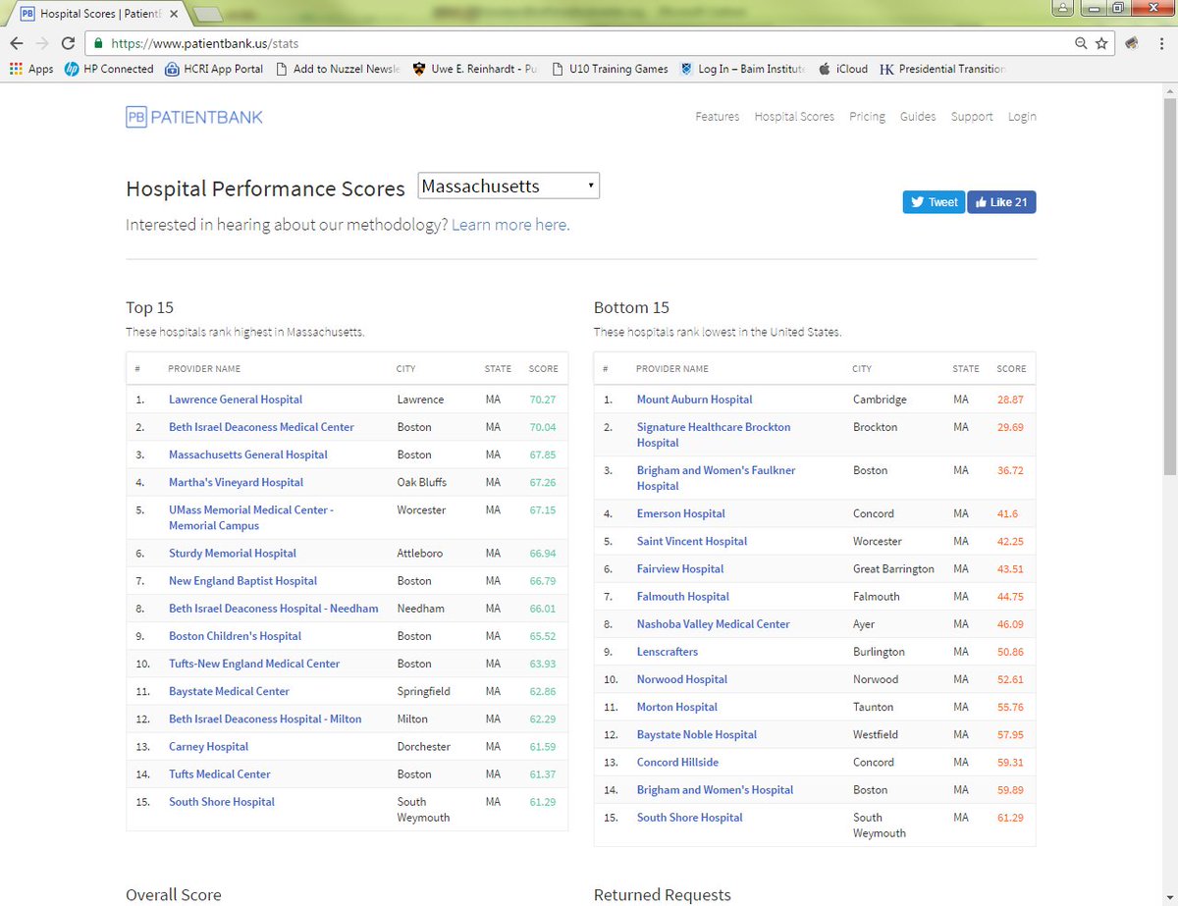This screenshot has height=906, width=1178.
Task: Open HP Connected bookmark
Action: (109, 69)
